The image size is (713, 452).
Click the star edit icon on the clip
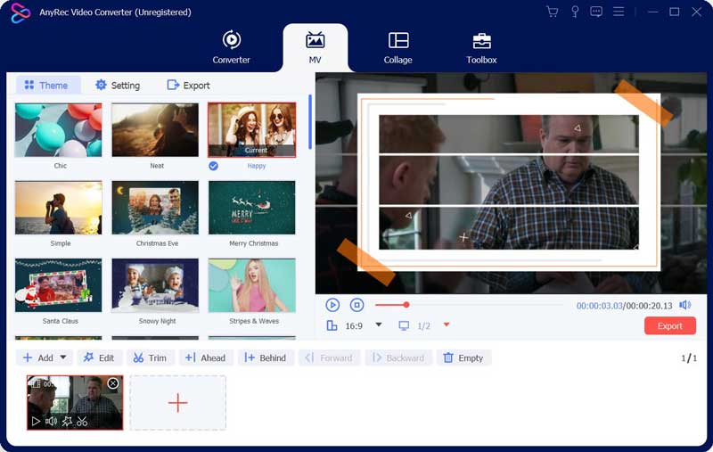click(x=67, y=421)
